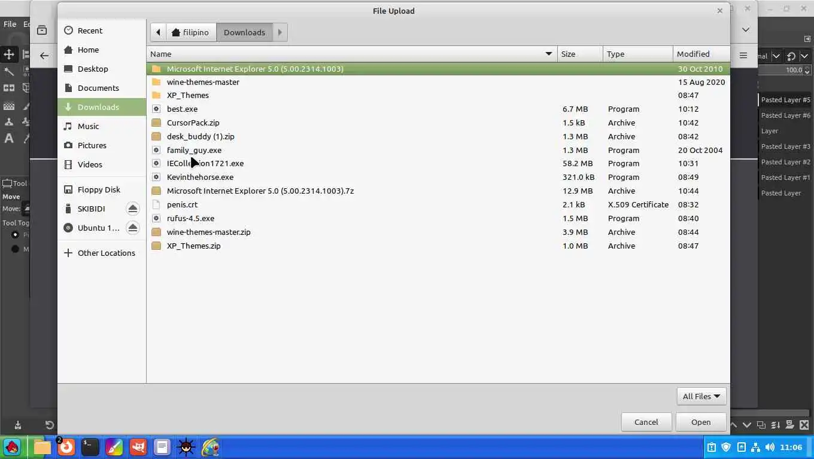Open Other Locations in sidebar
The height and width of the screenshot is (459, 814).
tap(102, 253)
